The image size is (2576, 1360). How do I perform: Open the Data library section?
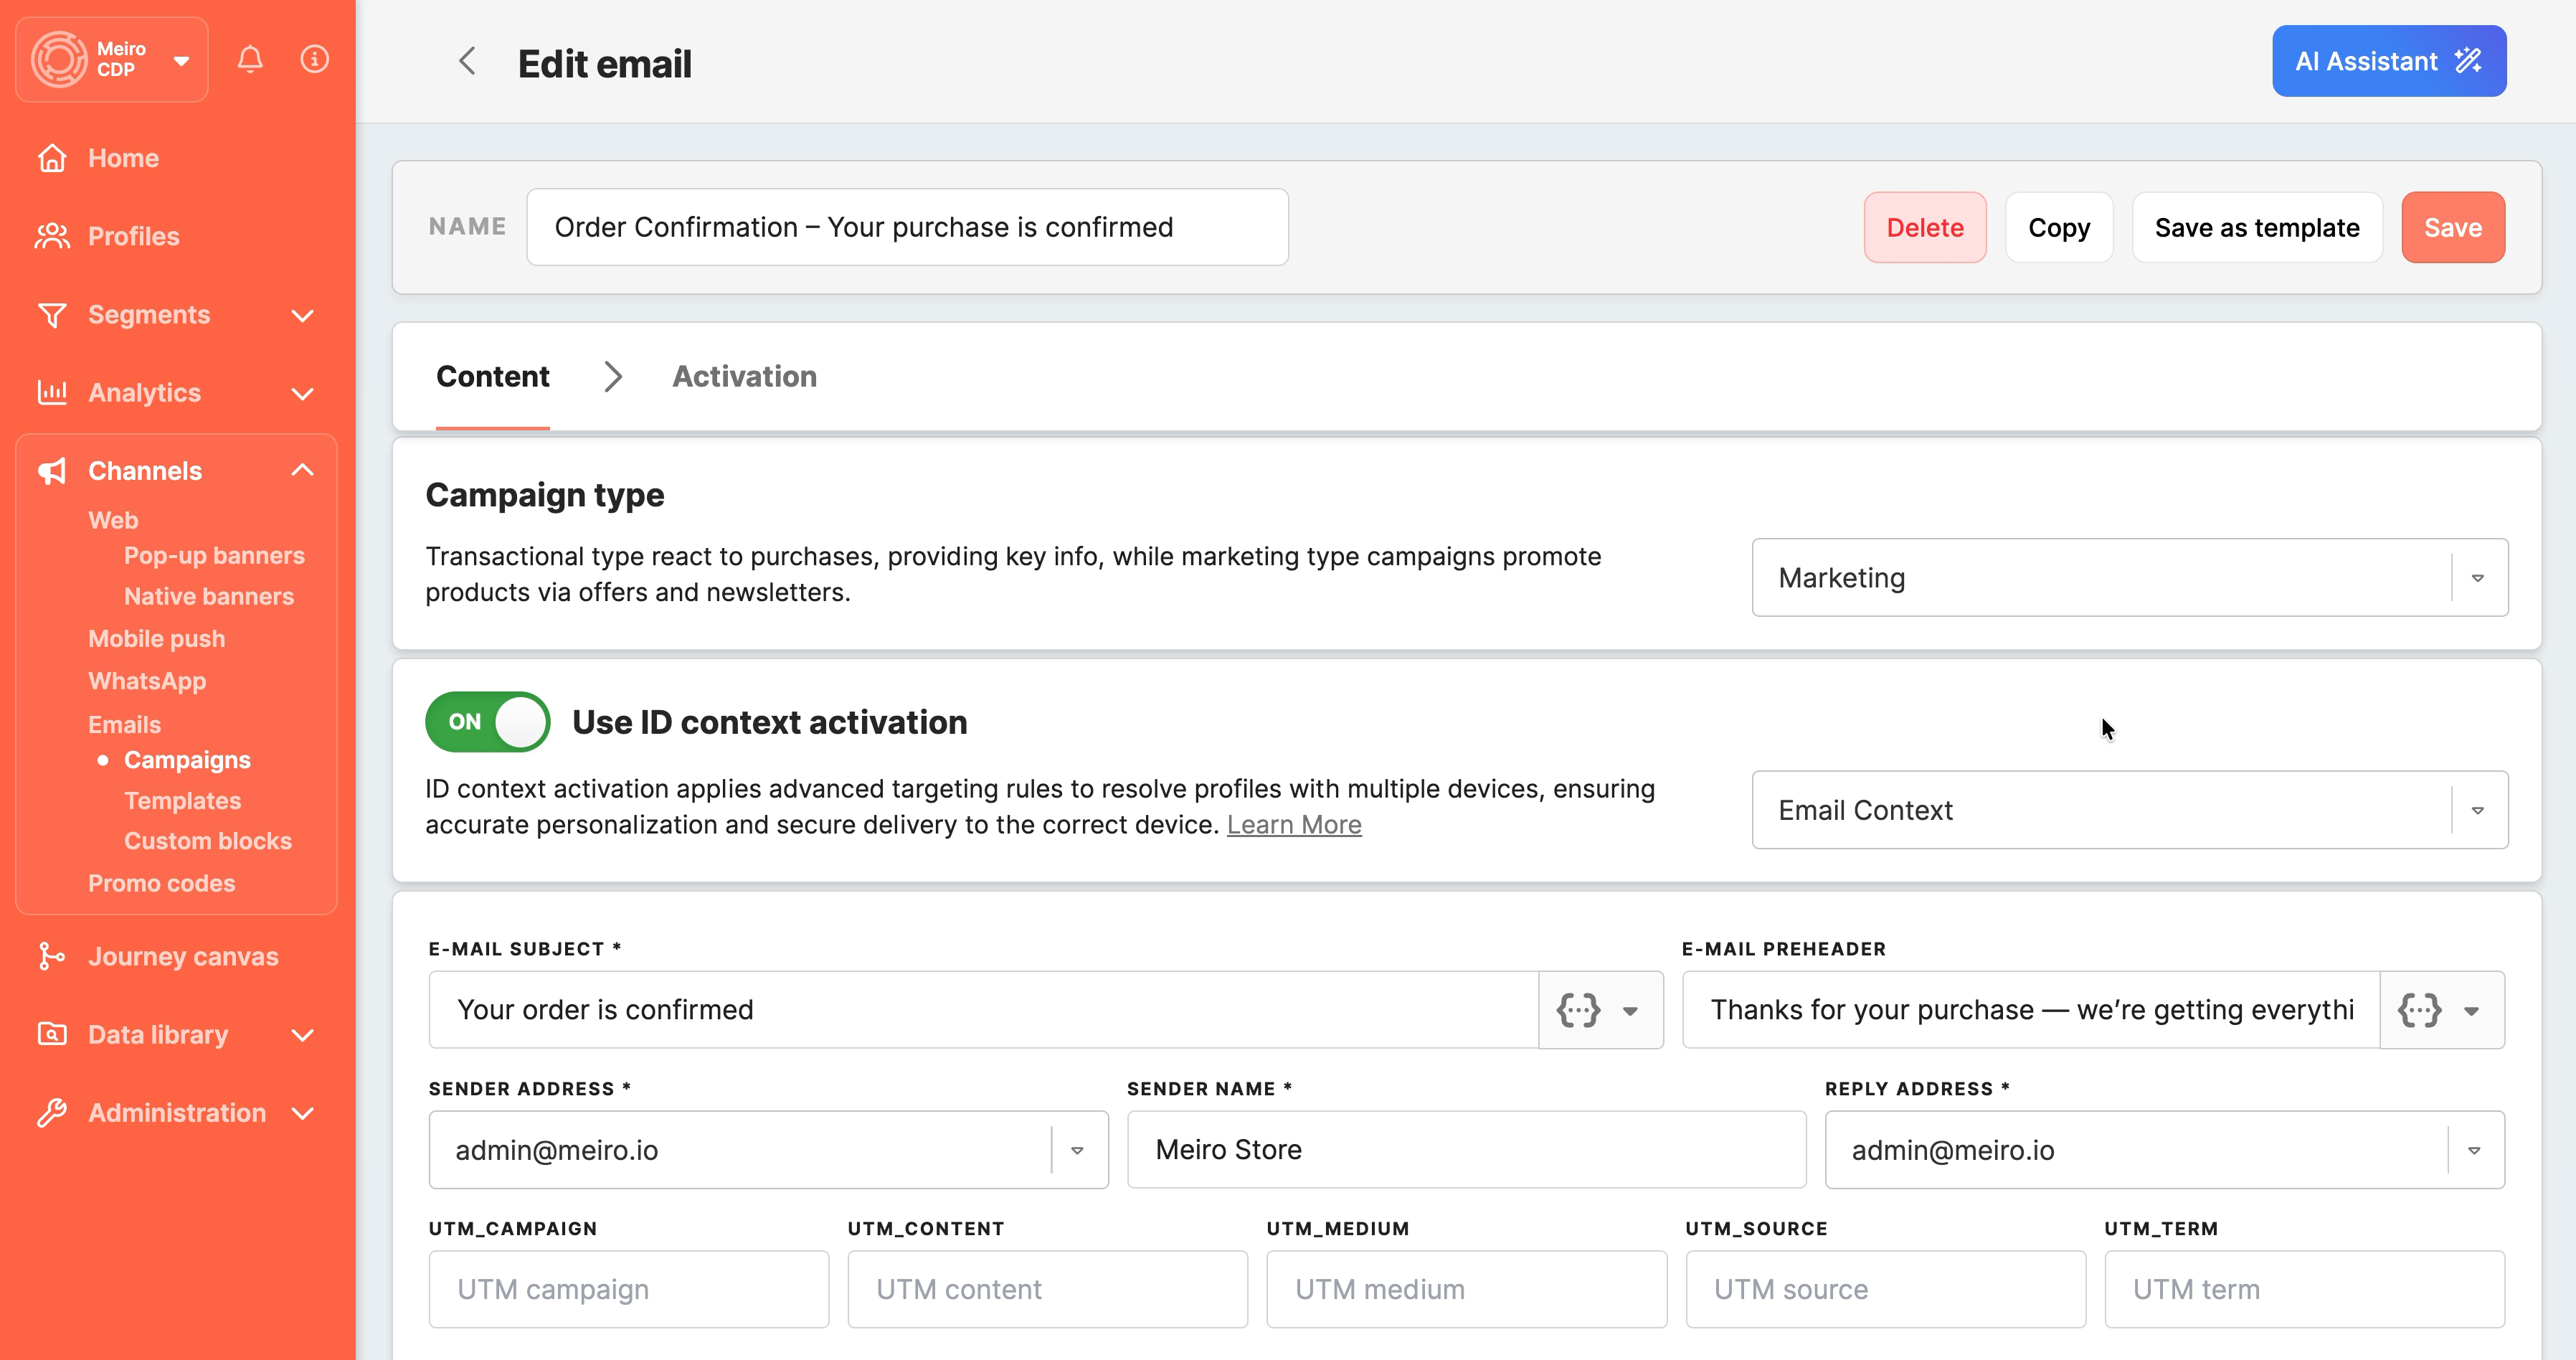coord(157,1034)
